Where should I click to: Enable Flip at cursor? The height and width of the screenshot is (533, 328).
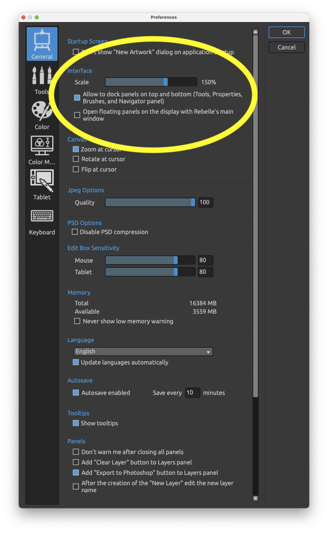point(76,169)
